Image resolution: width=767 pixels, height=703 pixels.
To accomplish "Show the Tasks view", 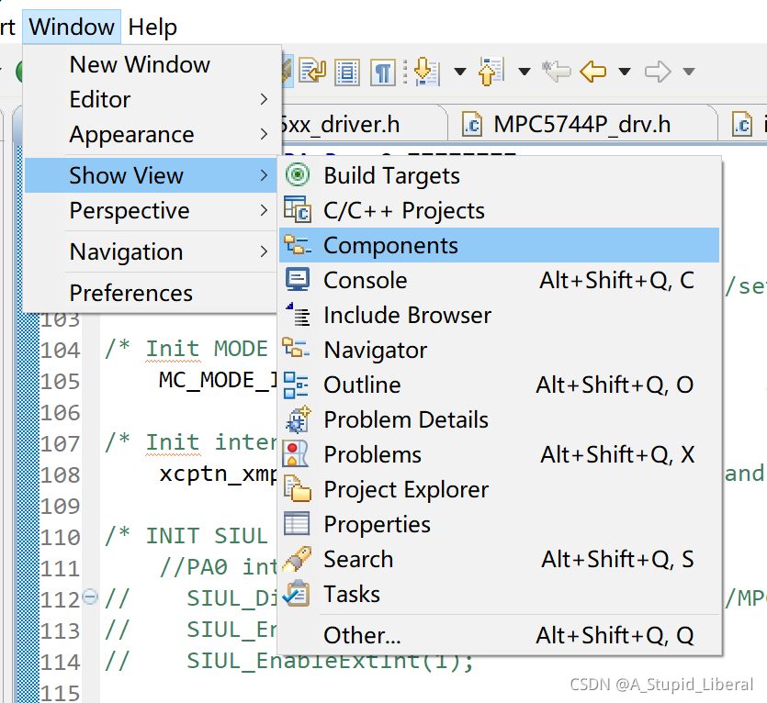I will click(x=499, y=595).
